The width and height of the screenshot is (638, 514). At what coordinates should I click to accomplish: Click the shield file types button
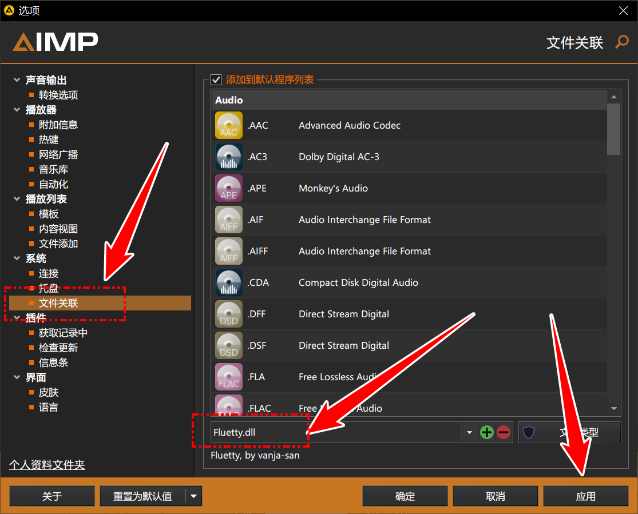click(570, 432)
